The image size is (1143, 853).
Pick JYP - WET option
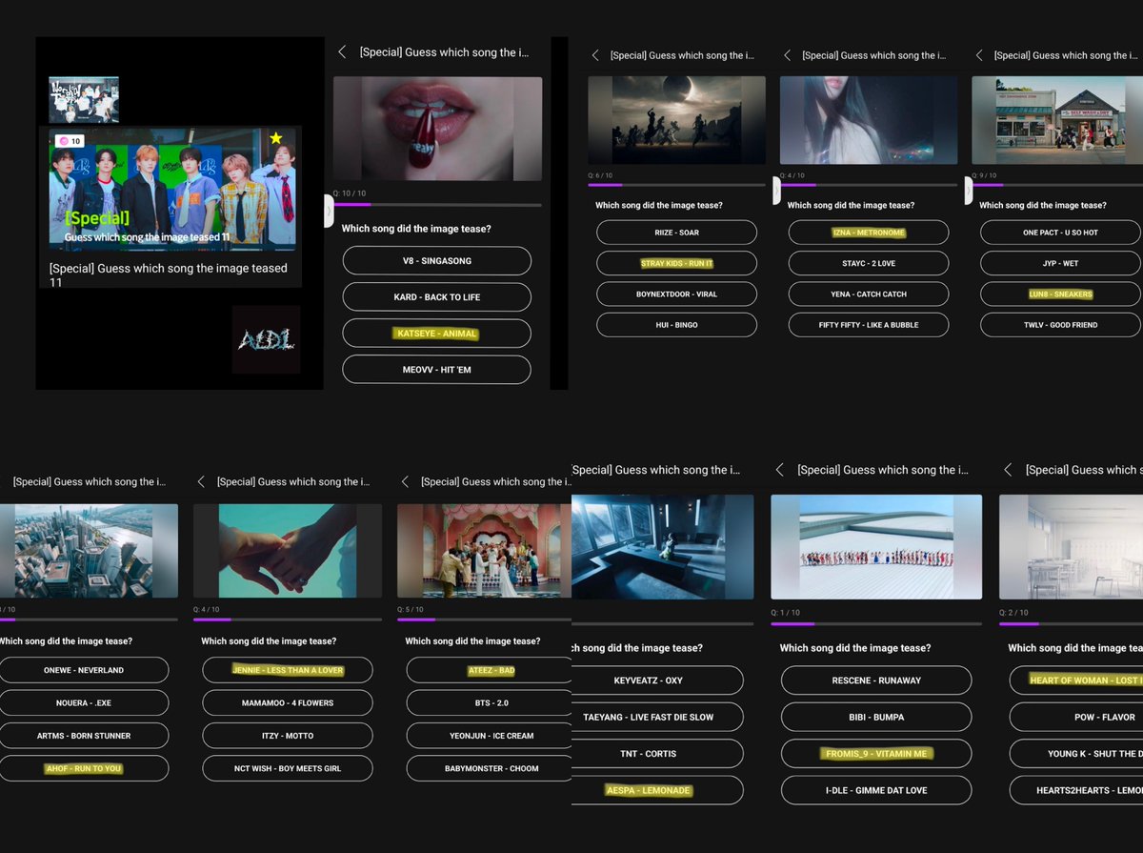1060,263
